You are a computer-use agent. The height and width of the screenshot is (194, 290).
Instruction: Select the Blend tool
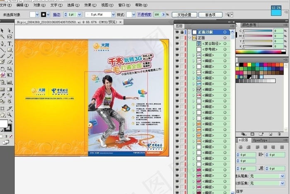click(x=9, y=95)
